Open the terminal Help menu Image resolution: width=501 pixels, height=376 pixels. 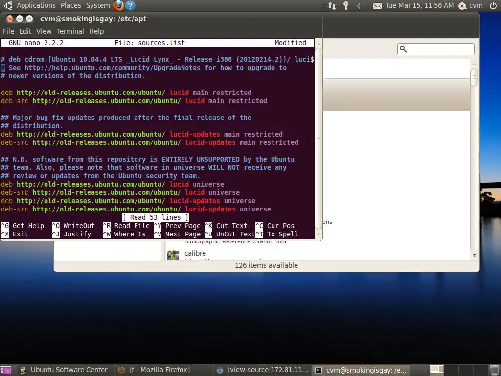point(96,31)
